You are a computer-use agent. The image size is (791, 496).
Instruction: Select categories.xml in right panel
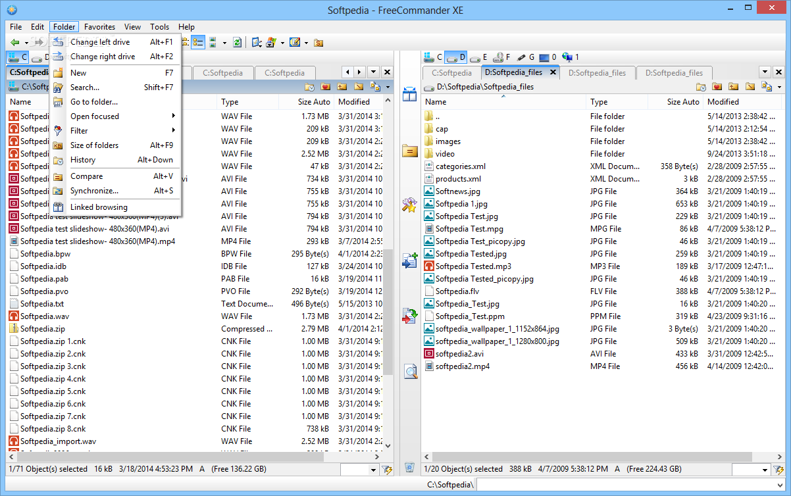[x=461, y=166]
